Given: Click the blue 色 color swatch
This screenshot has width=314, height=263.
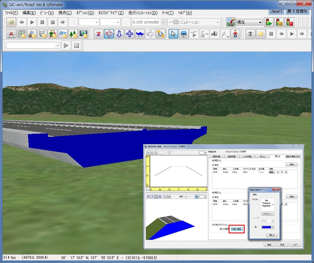Looking at the screenshot, I should (x=266, y=227).
